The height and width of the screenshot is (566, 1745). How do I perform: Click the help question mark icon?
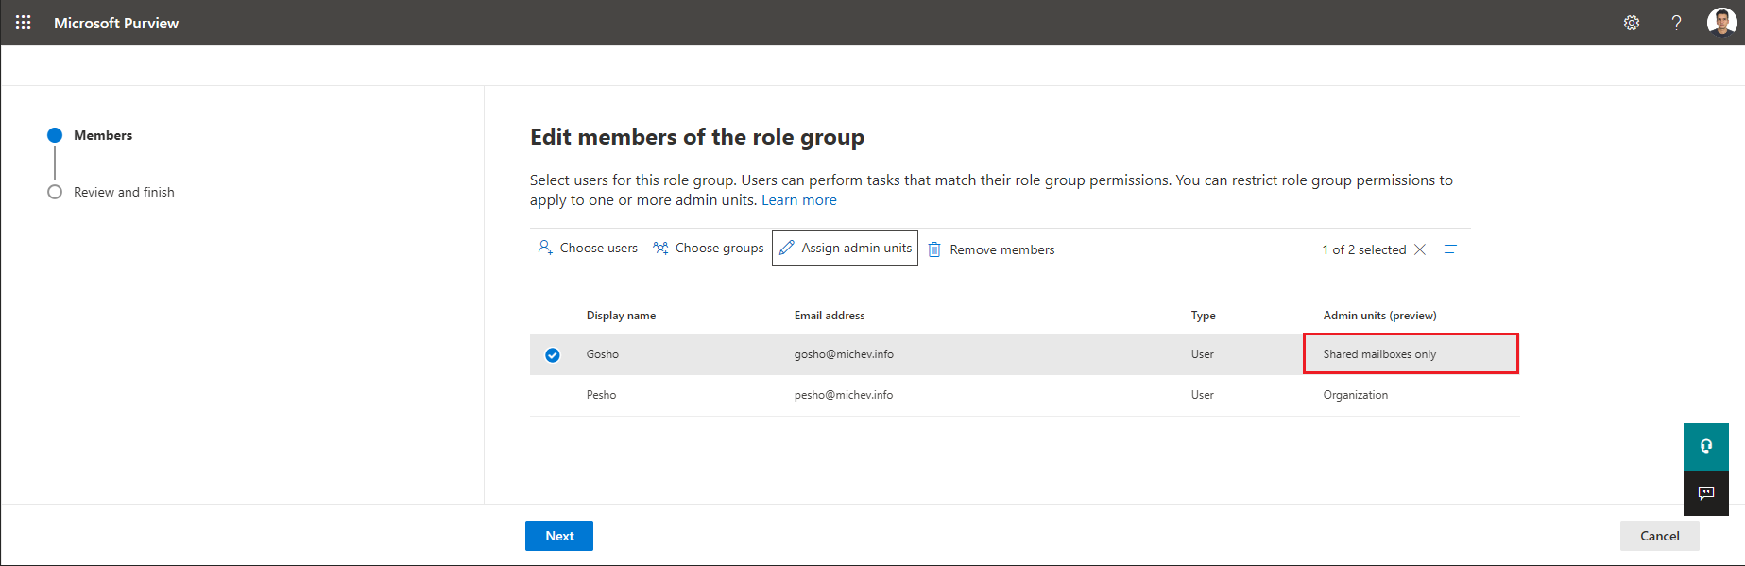click(x=1676, y=23)
